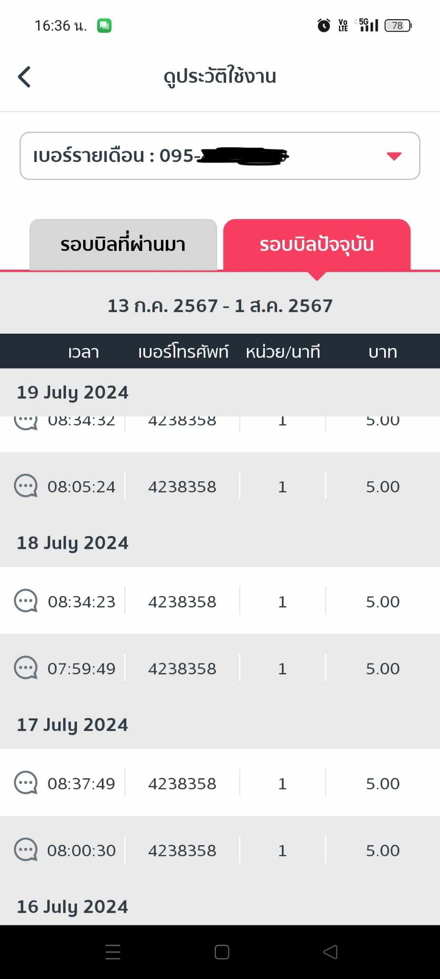Tap the back arrow in header
The image size is (440, 979).
24,77
